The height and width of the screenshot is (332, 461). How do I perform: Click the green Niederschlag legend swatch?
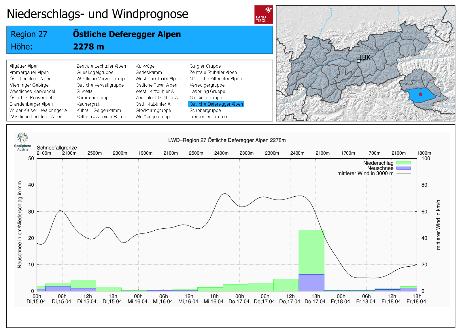click(403, 163)
